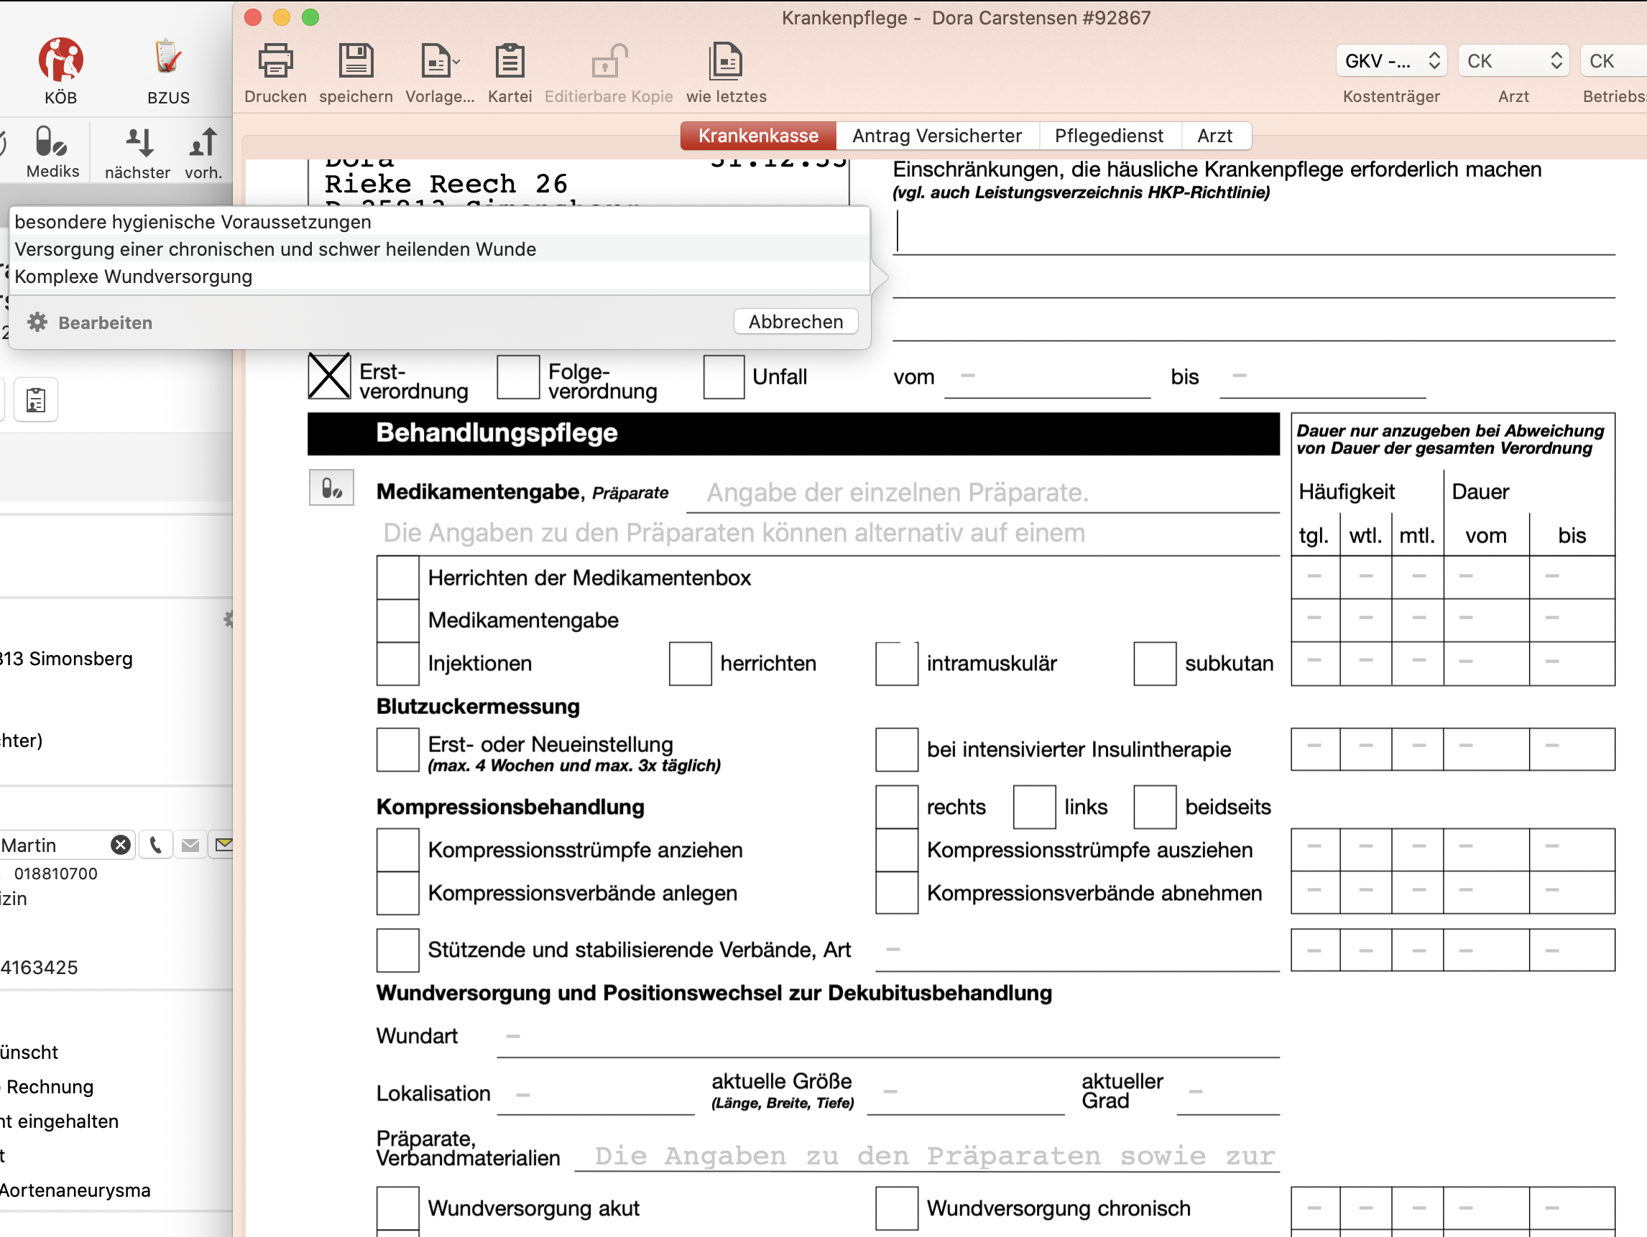Open the Kartei clipboard icon
Screen dimensions: 1647x1237
click(510, 61)
